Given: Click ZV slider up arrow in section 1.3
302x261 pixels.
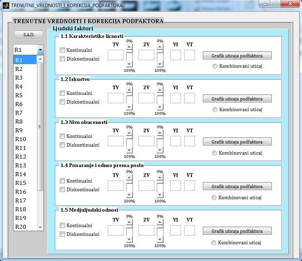Looking at the screenshot, I should click(x=160, y=133).
